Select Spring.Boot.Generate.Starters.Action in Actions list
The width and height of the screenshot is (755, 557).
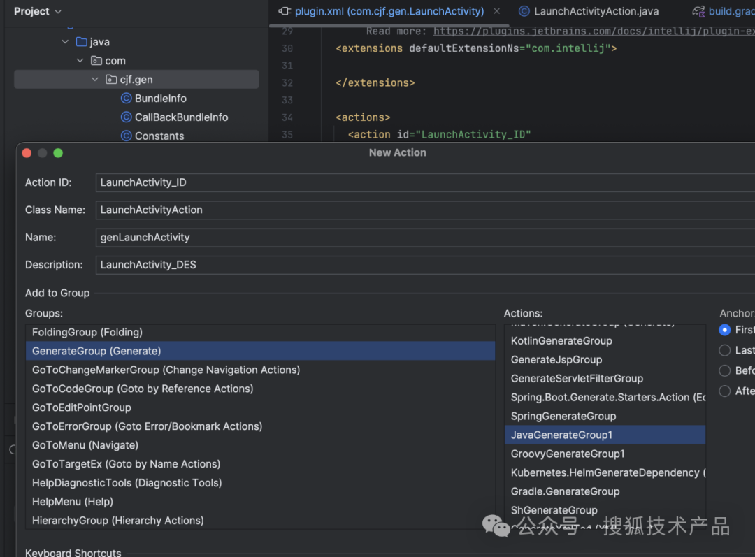pyautogui.click(x=605, y=397)
